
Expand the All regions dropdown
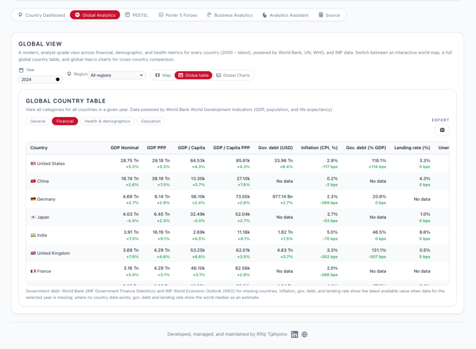click(117, 75)
